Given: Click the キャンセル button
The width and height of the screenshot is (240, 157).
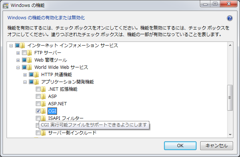Looking at the screenshot, I should [217, 146].
